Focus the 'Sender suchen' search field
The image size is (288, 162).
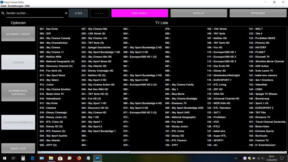click(35, 13)
